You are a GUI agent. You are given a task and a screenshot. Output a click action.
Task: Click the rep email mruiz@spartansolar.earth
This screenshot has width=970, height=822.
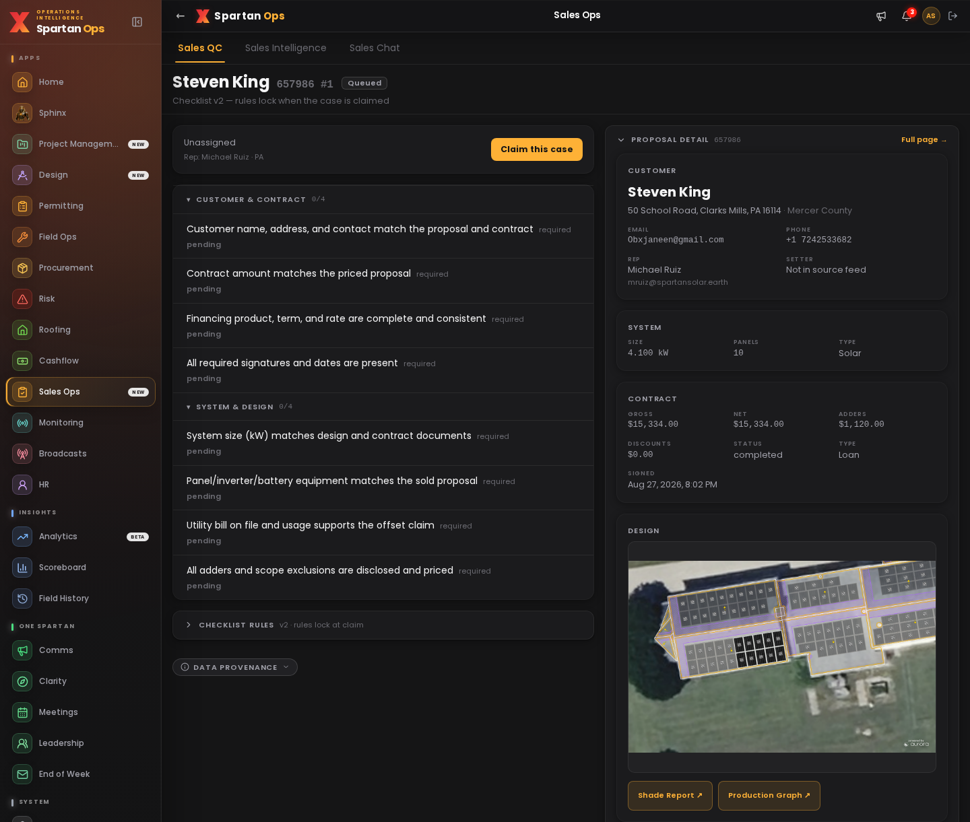(678, 283)
